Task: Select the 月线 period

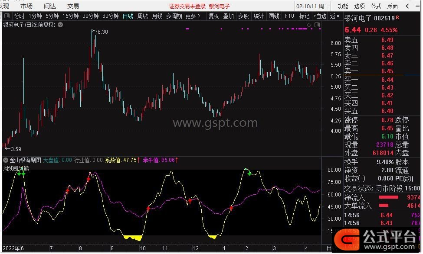Action: pos(157,16)
